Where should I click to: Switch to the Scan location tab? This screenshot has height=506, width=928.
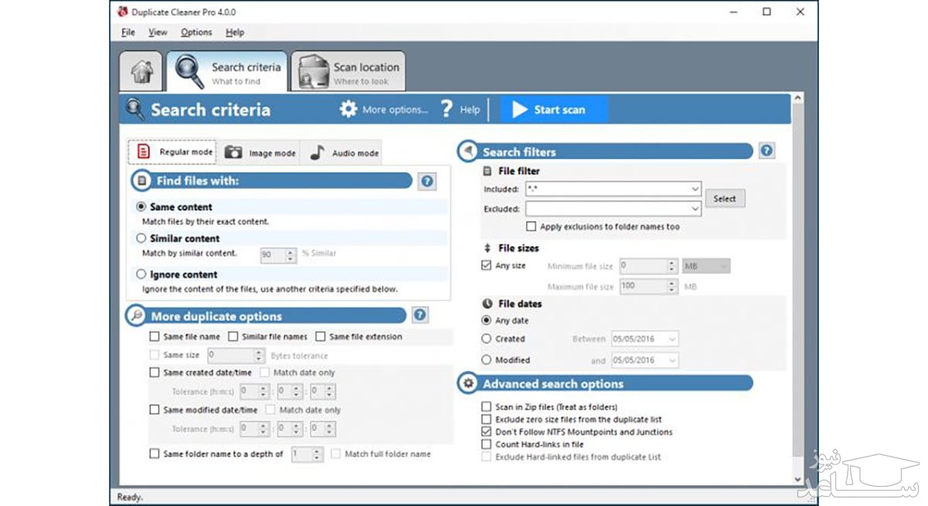(349, 73)
